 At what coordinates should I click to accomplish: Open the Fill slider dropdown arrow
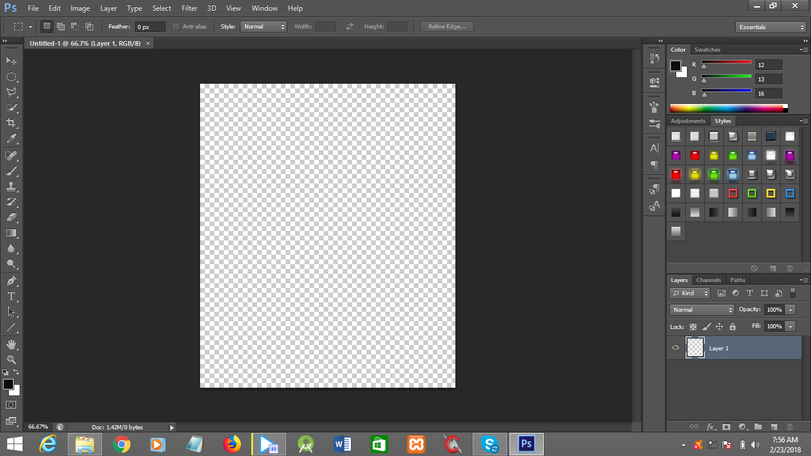[x=790, y=327]
